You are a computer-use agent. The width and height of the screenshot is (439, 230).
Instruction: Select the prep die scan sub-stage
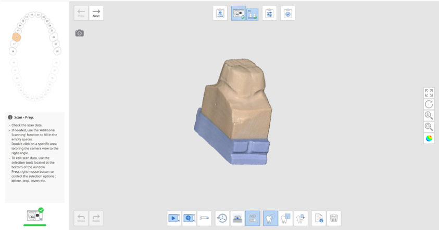[x=252, y=14]
